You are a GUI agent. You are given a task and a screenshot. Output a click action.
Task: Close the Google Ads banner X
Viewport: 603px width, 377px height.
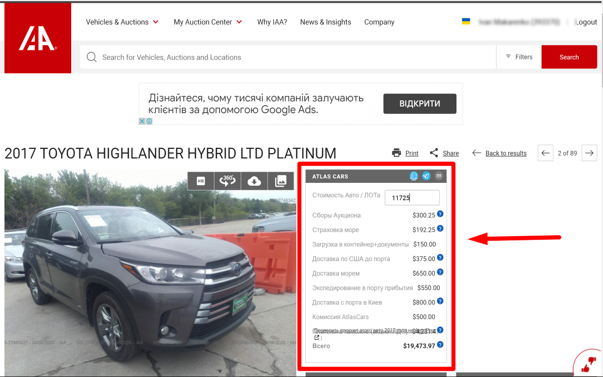(x=142, y=121)
